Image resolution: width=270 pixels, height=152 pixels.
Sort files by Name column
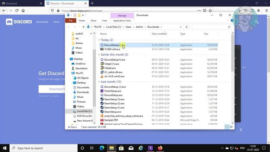[x=103, y=34]
